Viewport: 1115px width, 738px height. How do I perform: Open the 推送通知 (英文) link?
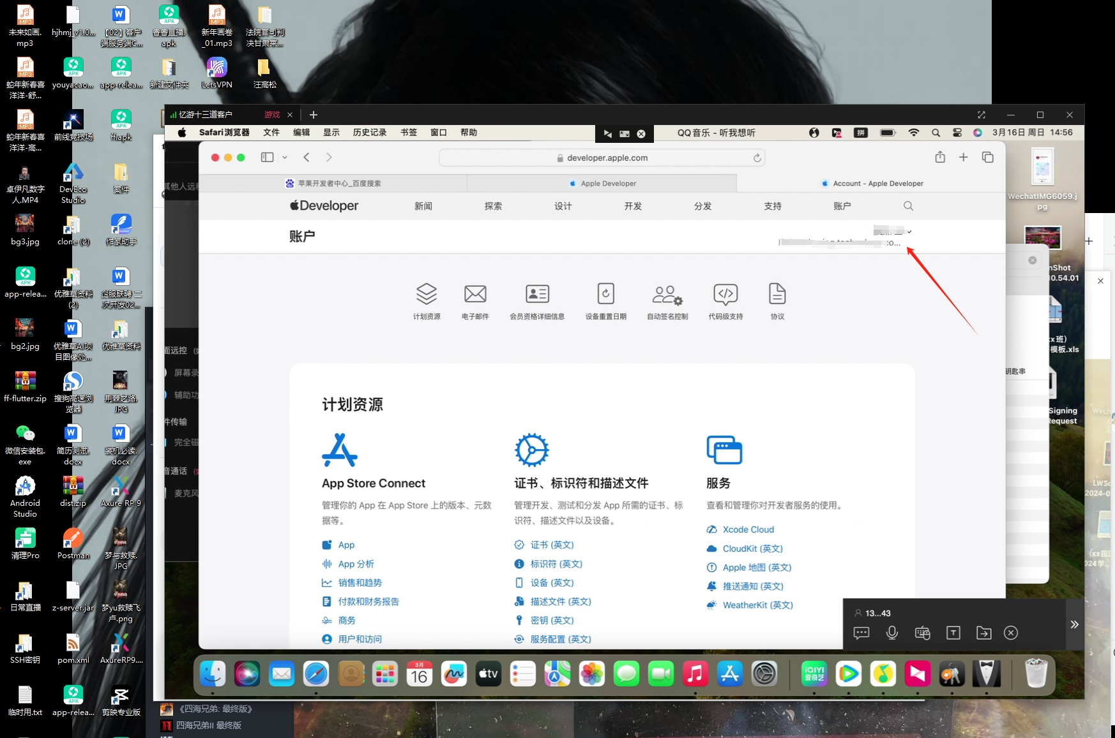[x=753, y=586]
